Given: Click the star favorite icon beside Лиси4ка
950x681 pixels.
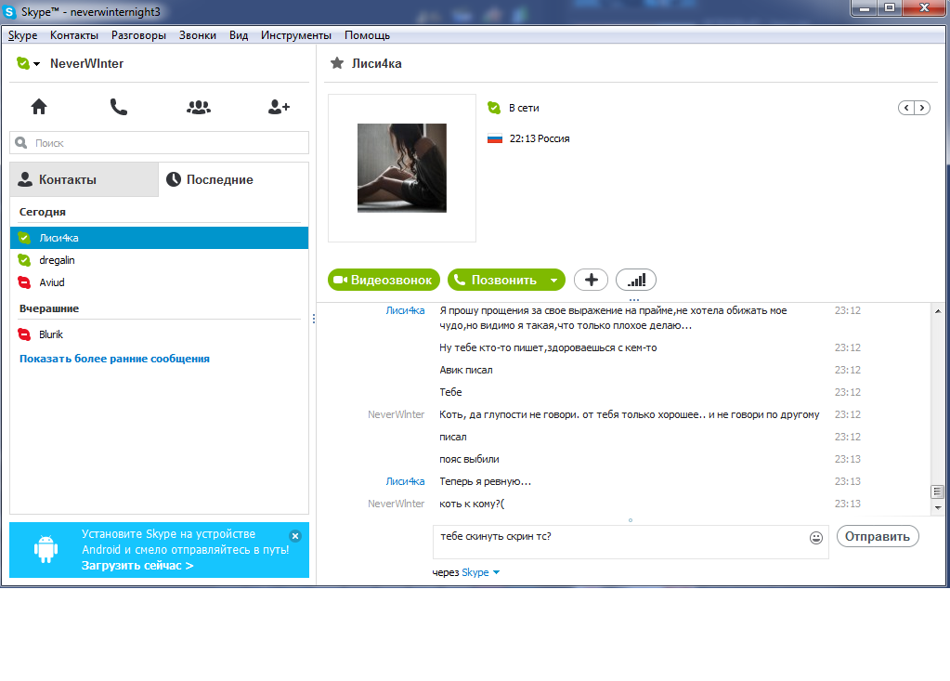Looking at the screenshot, I should (x=337, y=63).
